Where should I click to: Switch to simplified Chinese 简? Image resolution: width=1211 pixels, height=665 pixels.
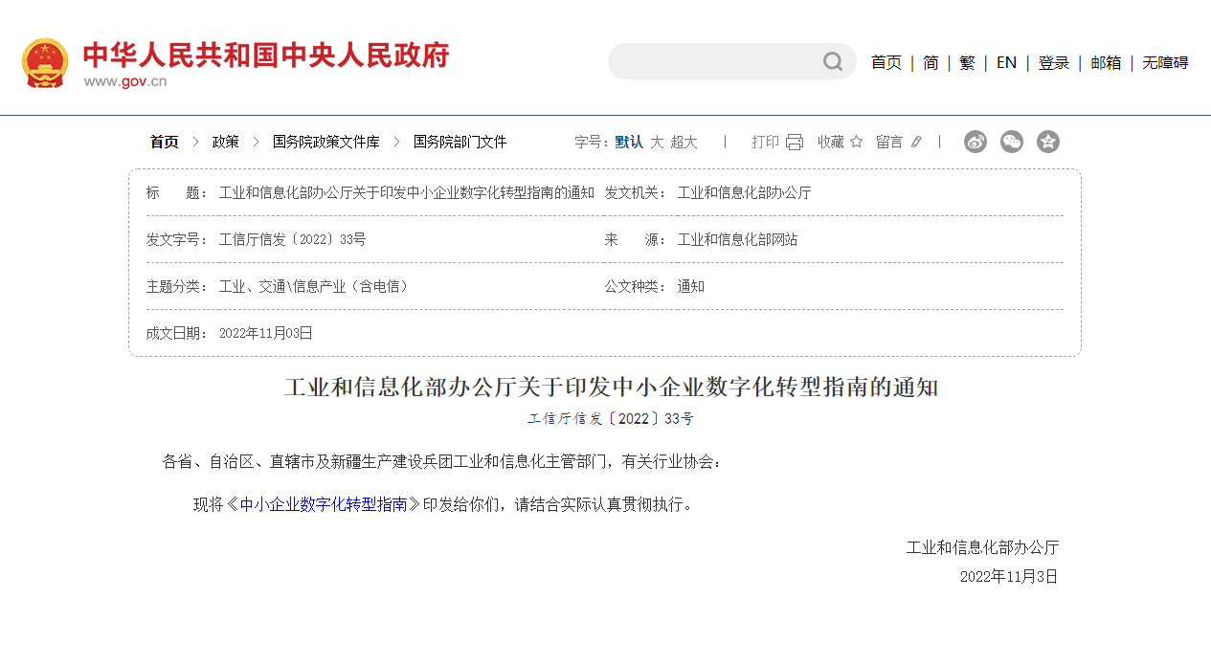pos(931,62)
